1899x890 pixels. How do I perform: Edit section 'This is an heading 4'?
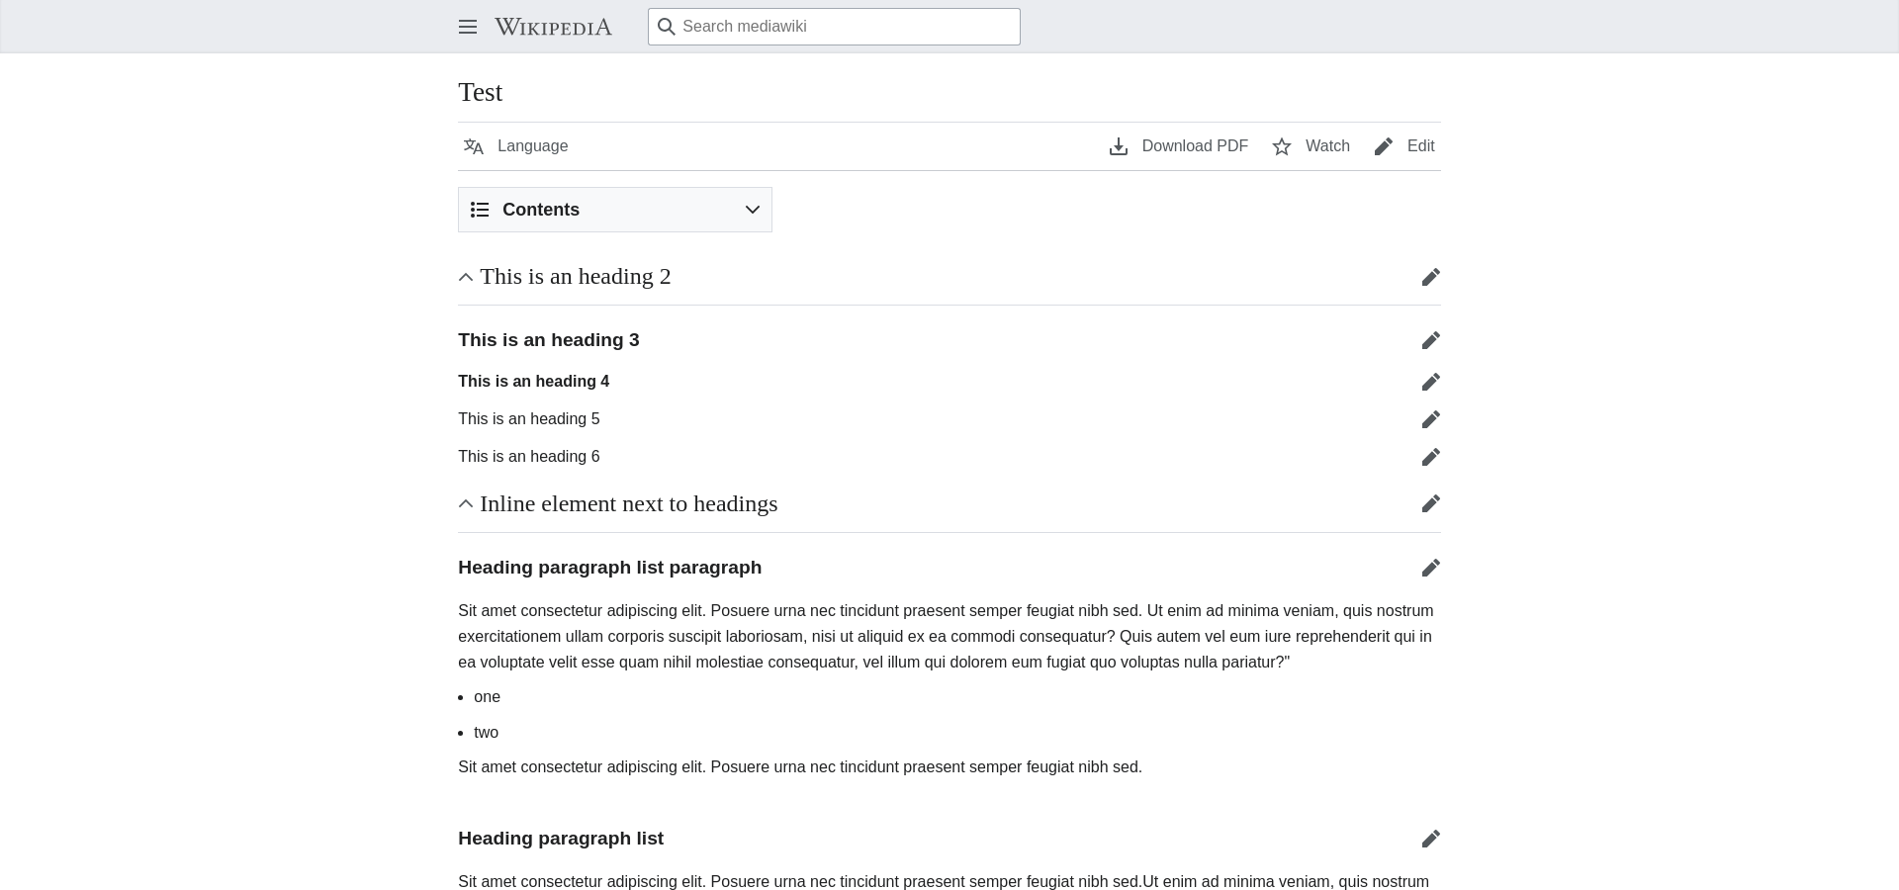[x=1431, y=382]
